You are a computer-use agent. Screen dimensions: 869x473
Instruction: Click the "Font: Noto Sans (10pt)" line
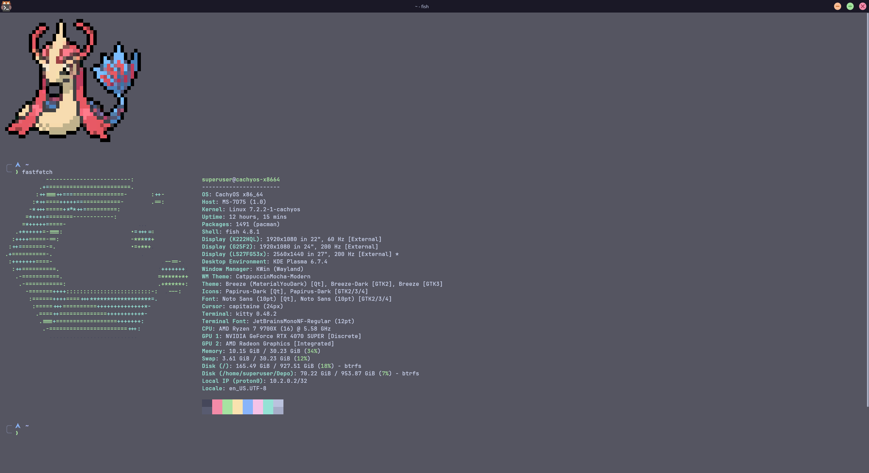coord(297,299)
